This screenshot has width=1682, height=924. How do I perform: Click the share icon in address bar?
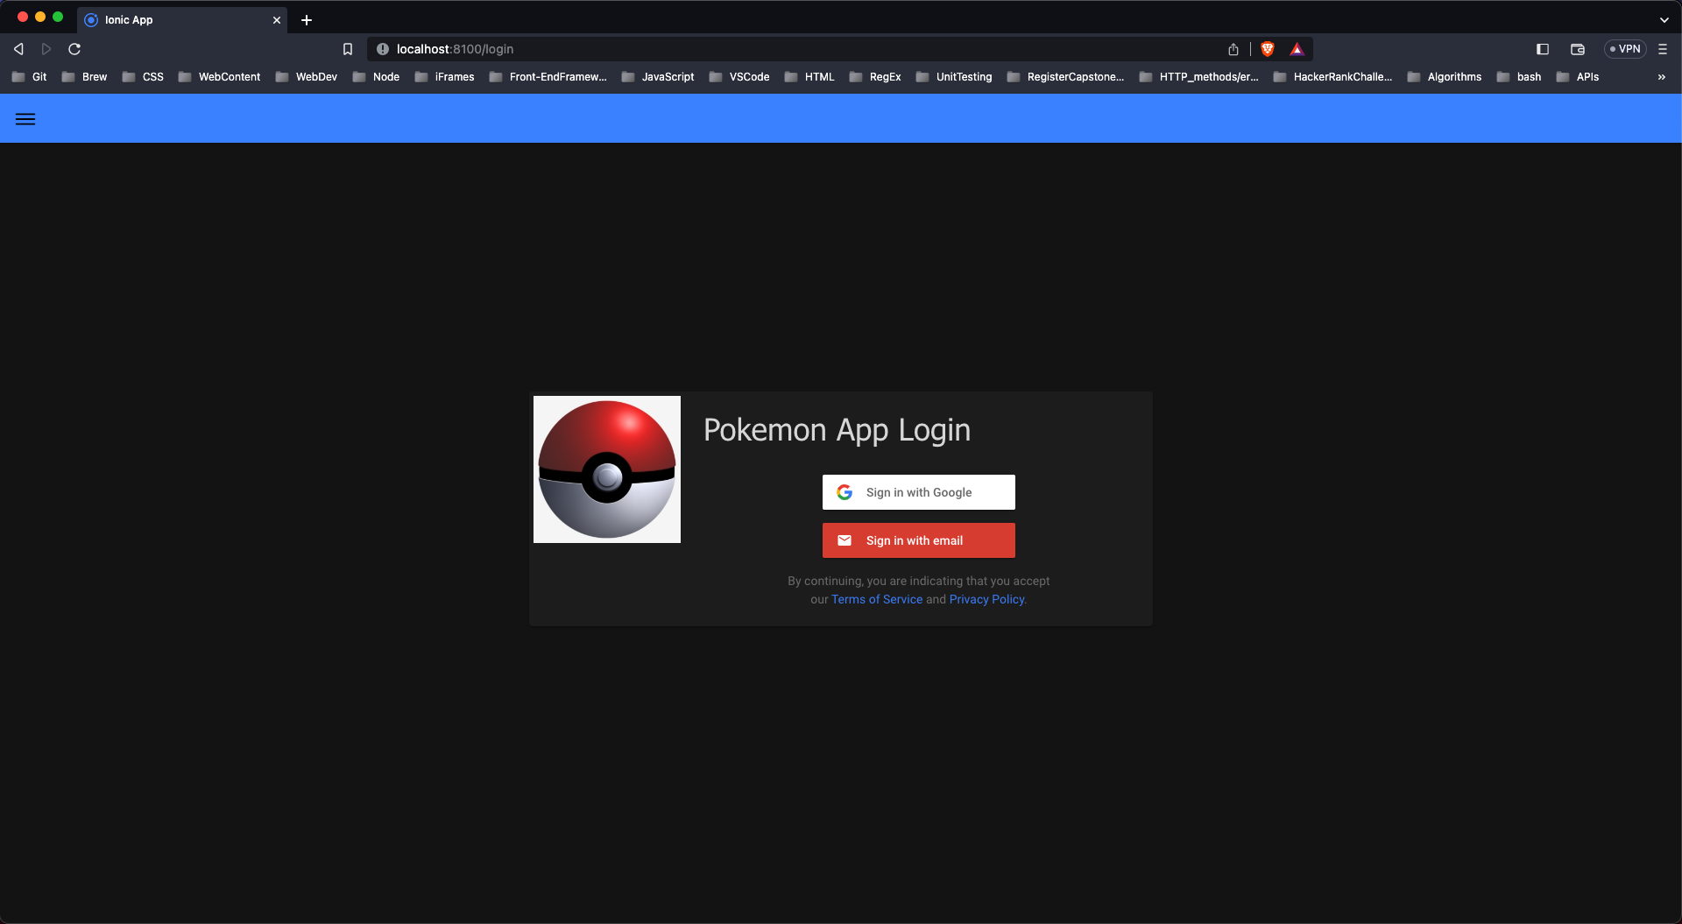click(1233, 49)
